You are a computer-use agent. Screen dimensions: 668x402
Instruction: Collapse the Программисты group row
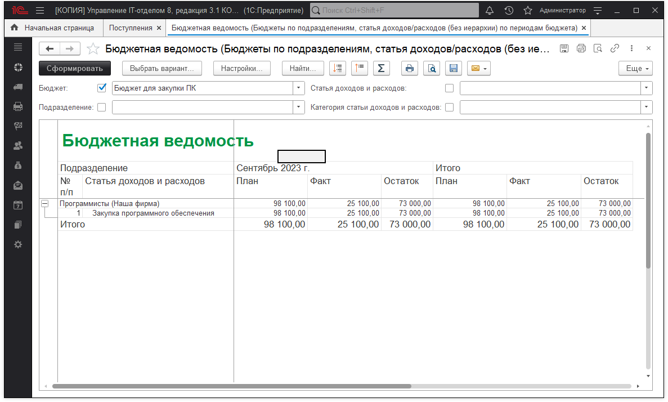coord(45,204)
